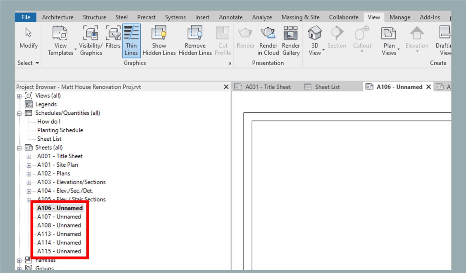Viewport: 466px width, 273px height.
Task: Select sheet A108 - Unnamed
Action: (59, 225)
